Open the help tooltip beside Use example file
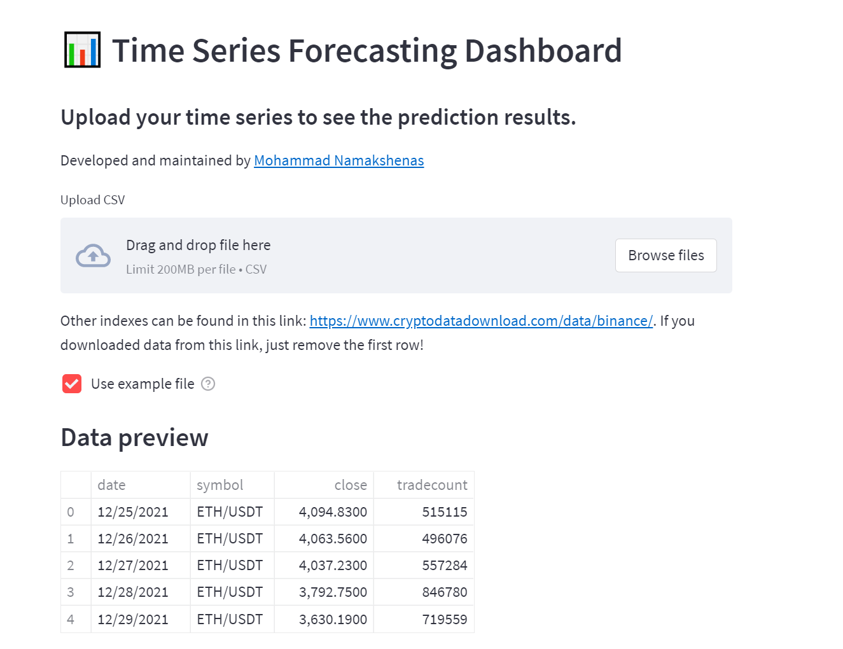The image size is (843, 649). (x=208, y=384)
